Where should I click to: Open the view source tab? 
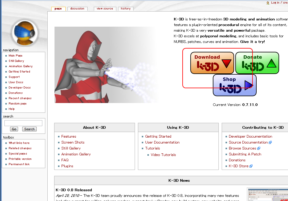point(105,9)
